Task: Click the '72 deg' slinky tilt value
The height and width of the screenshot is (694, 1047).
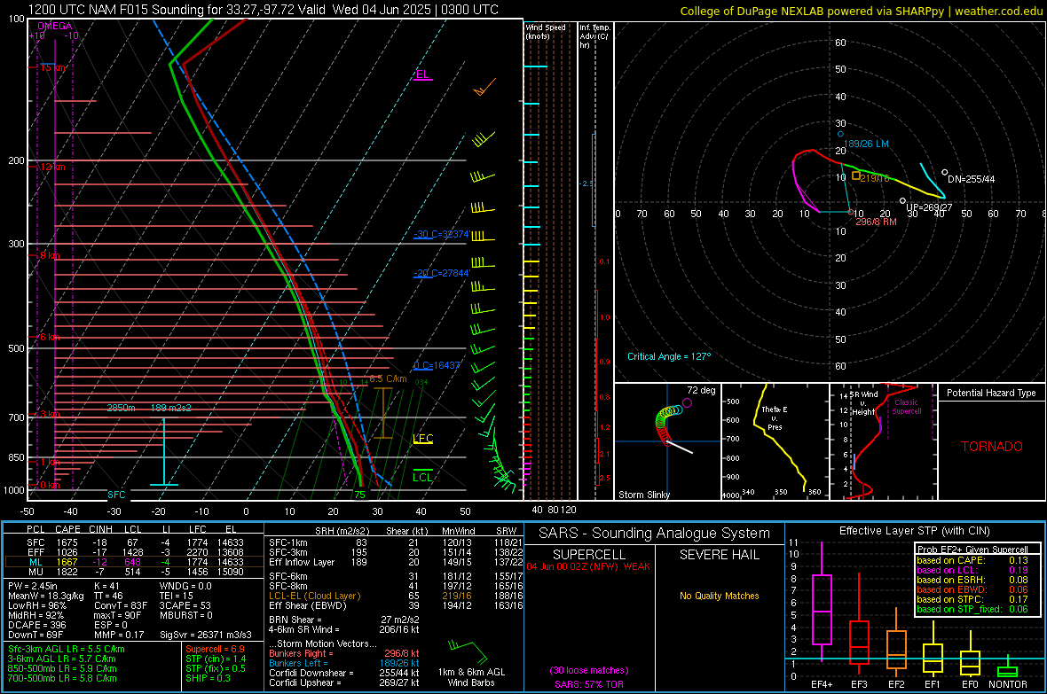Action: pyautogui.click(x=701, y=390)
